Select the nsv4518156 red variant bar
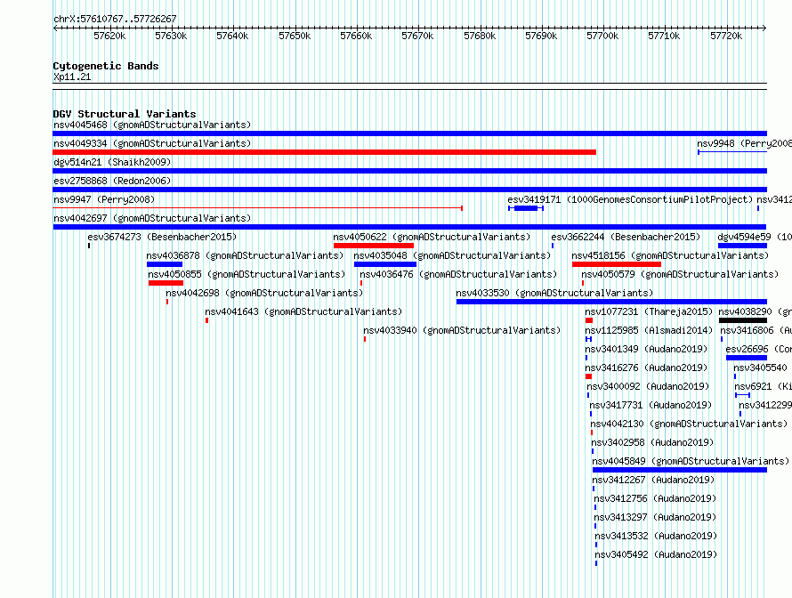 pos(617,264)
